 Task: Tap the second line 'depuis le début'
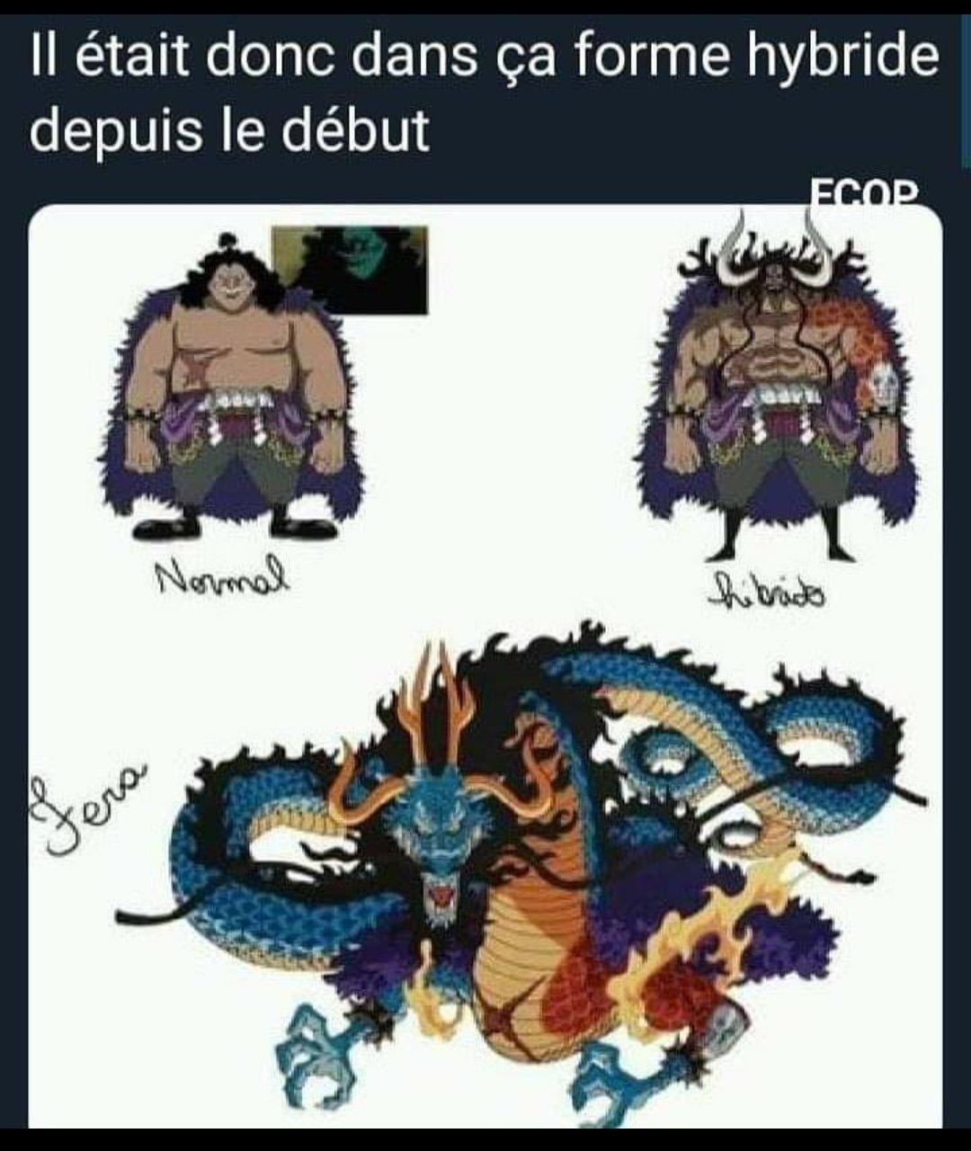coord(230,129)
